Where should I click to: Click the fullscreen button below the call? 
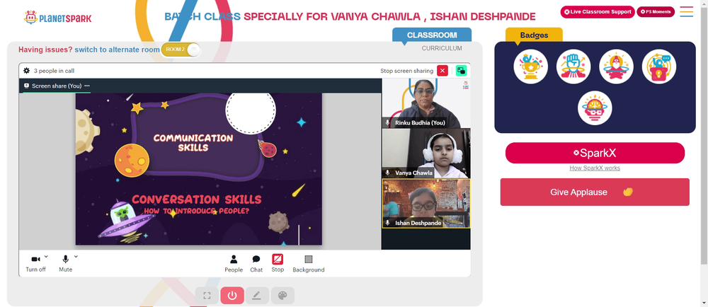click(x=207, y=295)
